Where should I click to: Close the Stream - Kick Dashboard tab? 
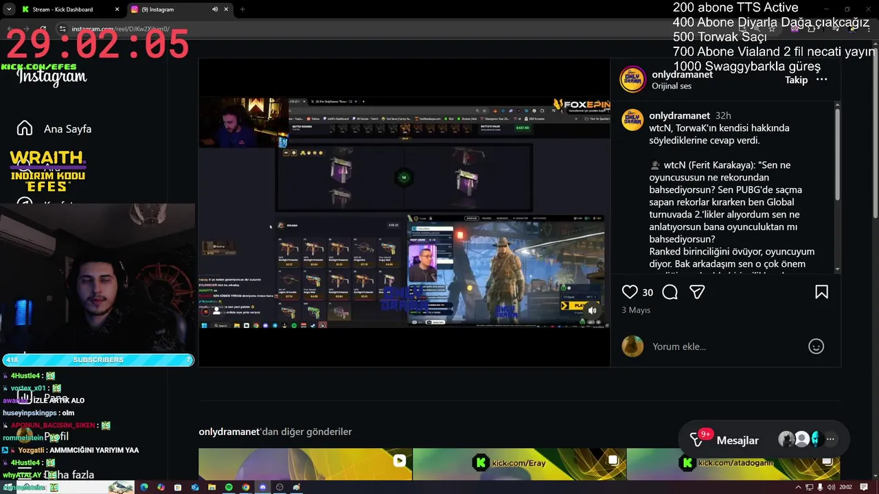(117, 10)
